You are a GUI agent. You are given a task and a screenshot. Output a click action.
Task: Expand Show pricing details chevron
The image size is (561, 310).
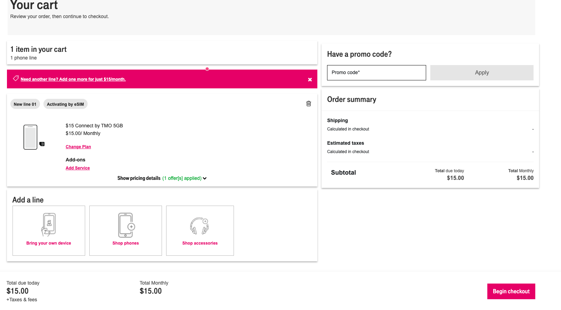205,178
